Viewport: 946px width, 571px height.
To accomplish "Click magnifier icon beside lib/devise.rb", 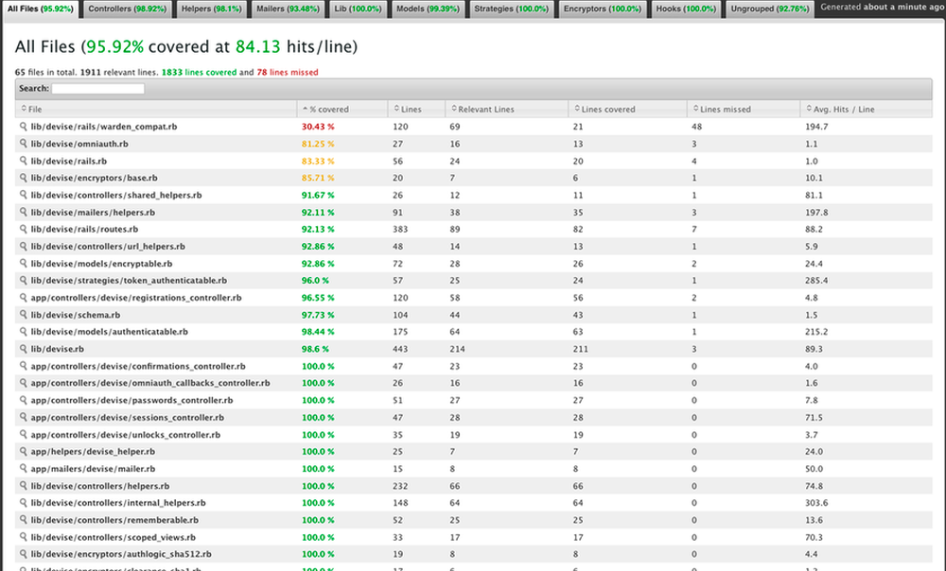I will 24,349.
